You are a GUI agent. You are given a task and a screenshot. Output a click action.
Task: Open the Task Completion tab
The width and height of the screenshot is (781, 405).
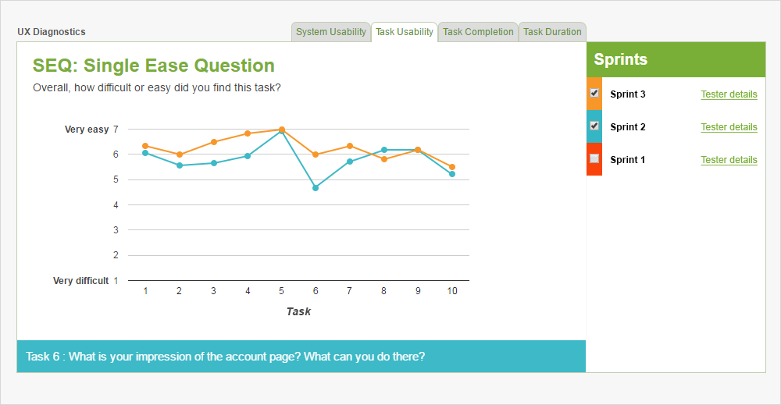(x=478, y=32)
